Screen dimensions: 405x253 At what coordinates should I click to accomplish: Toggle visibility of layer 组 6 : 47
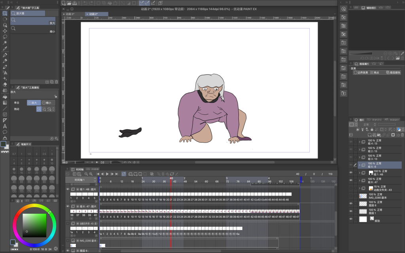pyautogui.click(x=351, y=180)
